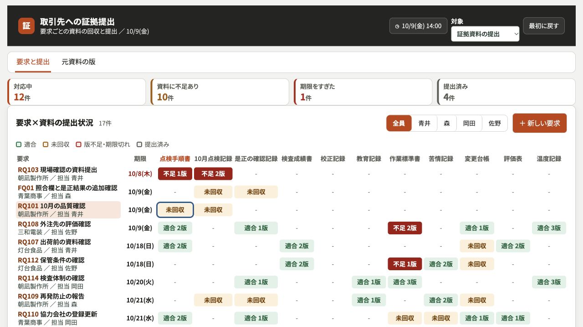Select the 提出済み 4件 card
Image resolution: width=583 pixels, height=327 pixels.
tap(506, 92)
